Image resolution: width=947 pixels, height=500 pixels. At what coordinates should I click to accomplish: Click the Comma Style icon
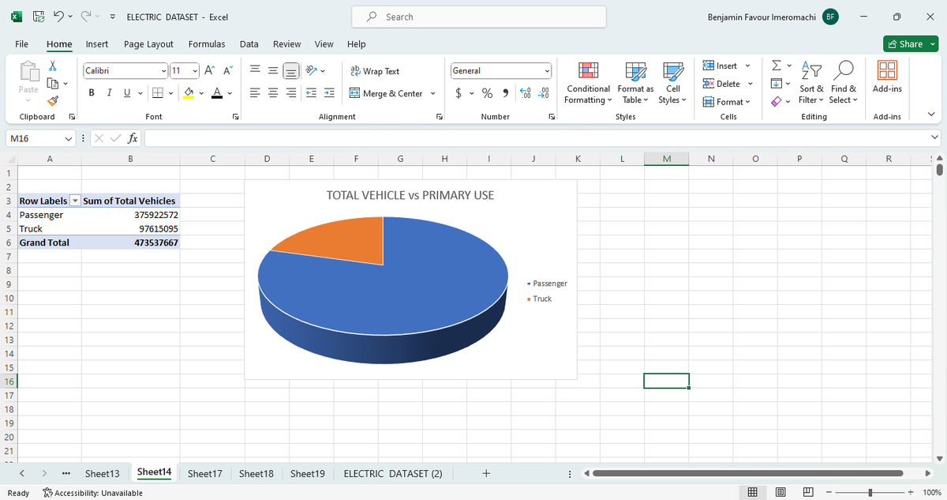(x=505, y=93)
